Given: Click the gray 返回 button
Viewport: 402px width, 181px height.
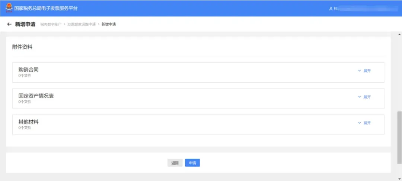Looking at the screenshot, I should (175, 163).
